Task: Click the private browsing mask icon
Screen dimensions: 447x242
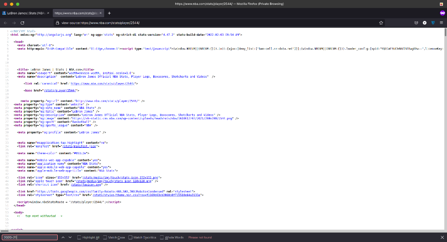Action: 442,13
